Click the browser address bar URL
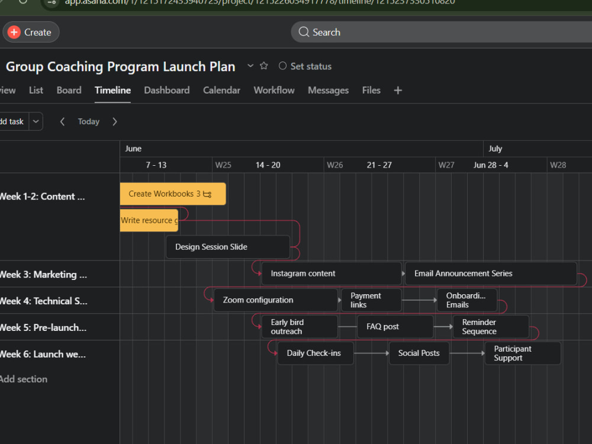This screenshot has width=592, height=444. tap(260, 2)
